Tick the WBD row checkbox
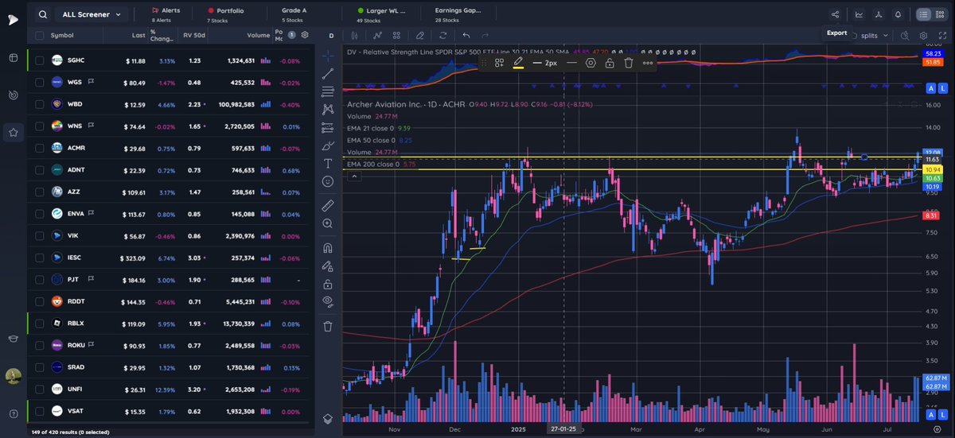This screenshot has width=955, height=438. [x=39, y=104]
